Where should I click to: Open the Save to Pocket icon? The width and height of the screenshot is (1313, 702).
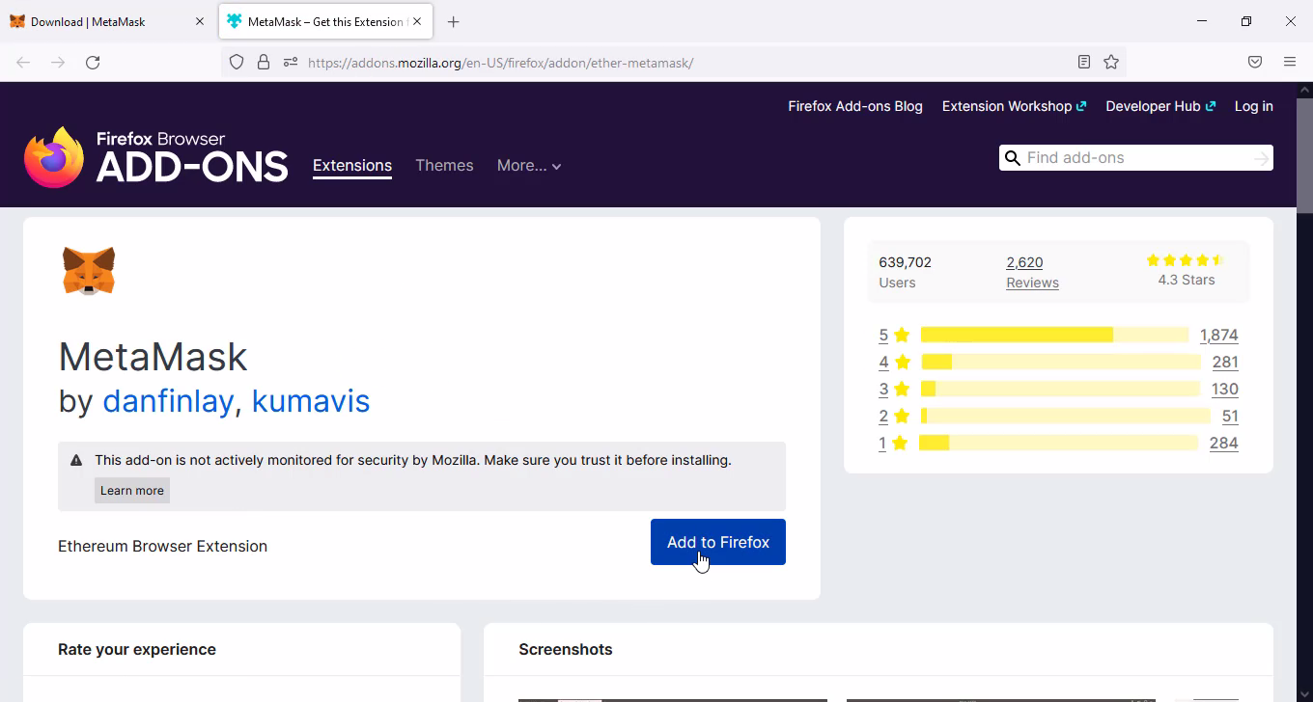(x=1255, y=63)
